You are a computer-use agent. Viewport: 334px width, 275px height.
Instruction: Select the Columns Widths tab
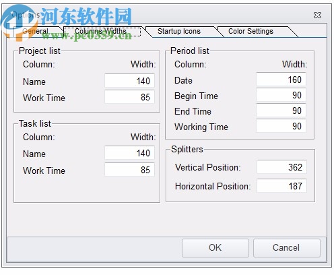coord(102,32)
